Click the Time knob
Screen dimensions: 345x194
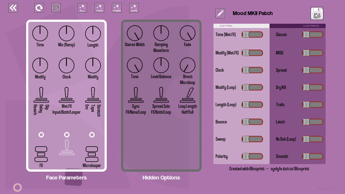click(x=40, y=34)
